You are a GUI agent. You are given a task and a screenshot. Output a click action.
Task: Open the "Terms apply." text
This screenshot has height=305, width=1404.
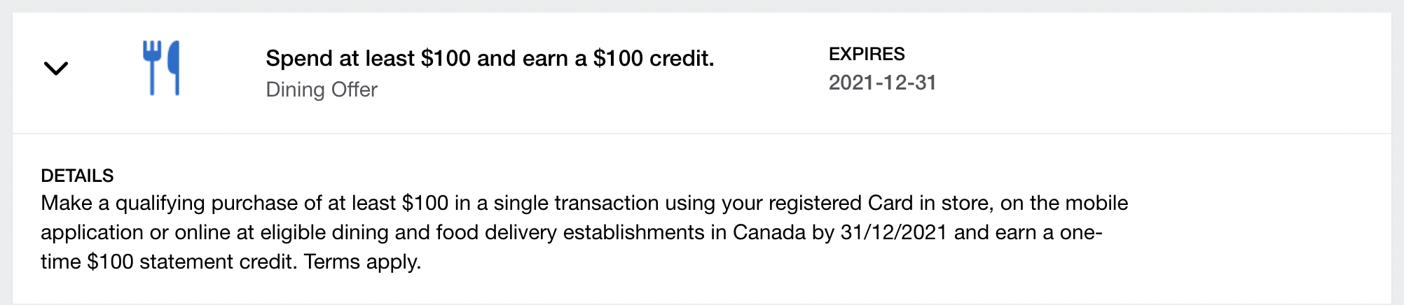[362, 262]
